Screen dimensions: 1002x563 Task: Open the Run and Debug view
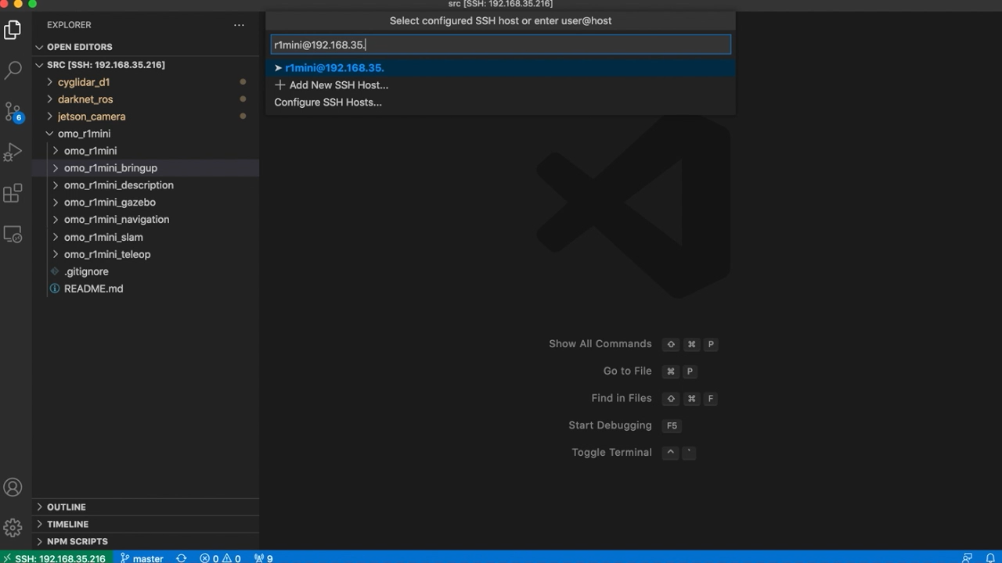click(x=13, y=152)
